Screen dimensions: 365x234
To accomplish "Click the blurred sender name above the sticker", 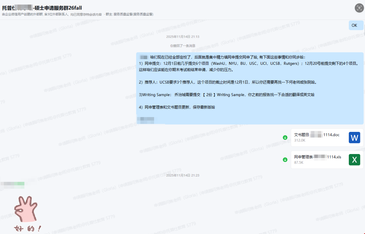I will point(13,184).
